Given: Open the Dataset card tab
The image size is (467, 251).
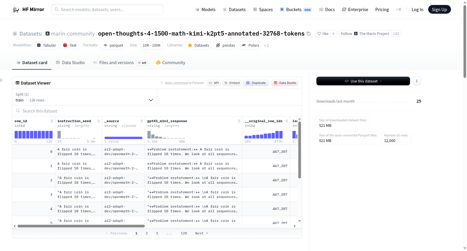Looking at the screenshot, I should point(32,63).
